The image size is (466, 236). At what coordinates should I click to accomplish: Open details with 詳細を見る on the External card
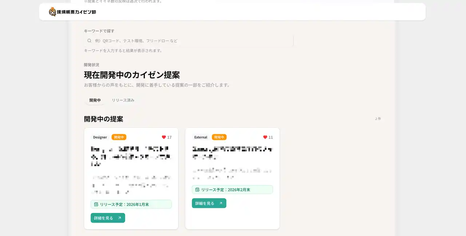(205, 203)
